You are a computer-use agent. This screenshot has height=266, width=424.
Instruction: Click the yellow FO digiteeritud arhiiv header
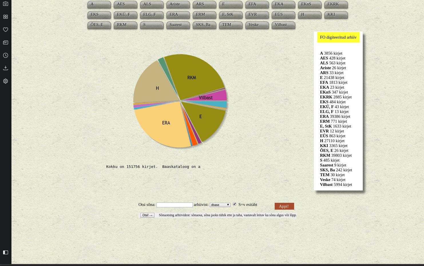click(x=338, y=37)
